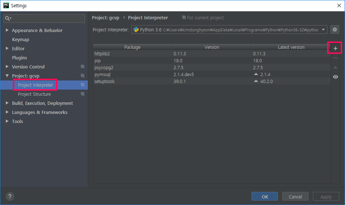
Task: Select the pymssql package row
Action: (x=212, y=74)
